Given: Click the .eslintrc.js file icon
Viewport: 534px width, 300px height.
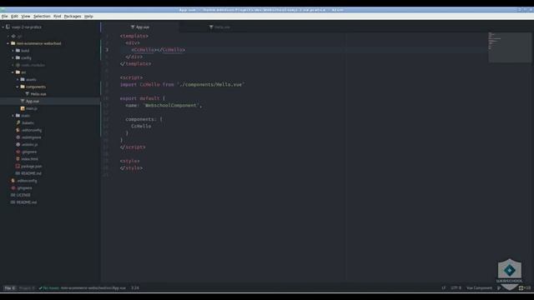Looking at the screenshot, I should click(18, 144).
